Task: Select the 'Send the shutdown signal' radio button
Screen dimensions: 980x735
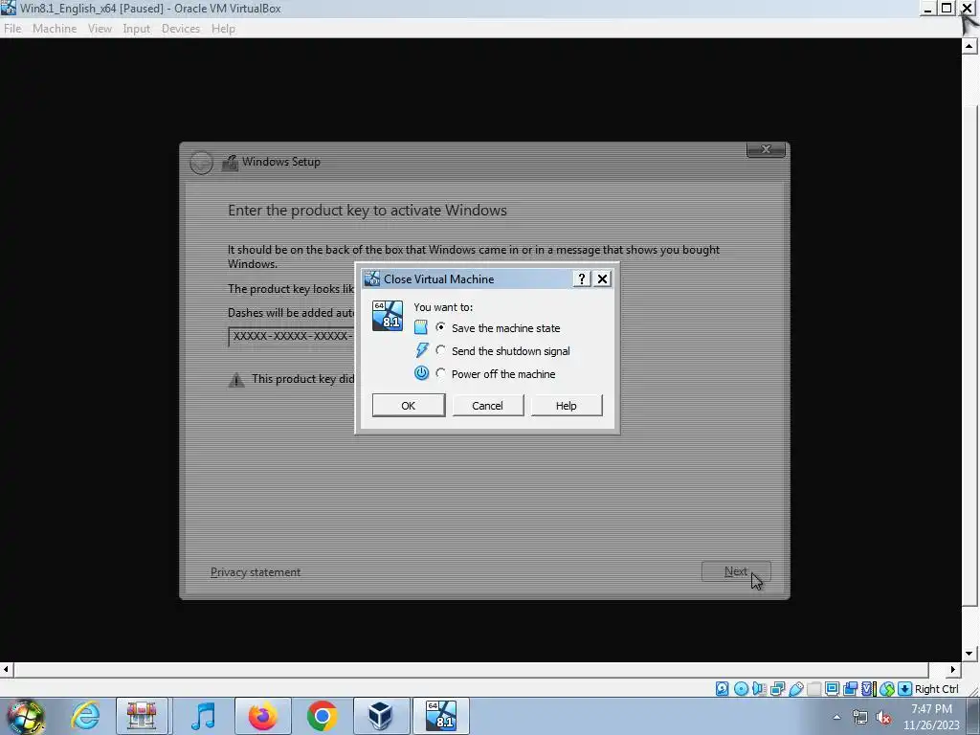Action: point(440,350)
